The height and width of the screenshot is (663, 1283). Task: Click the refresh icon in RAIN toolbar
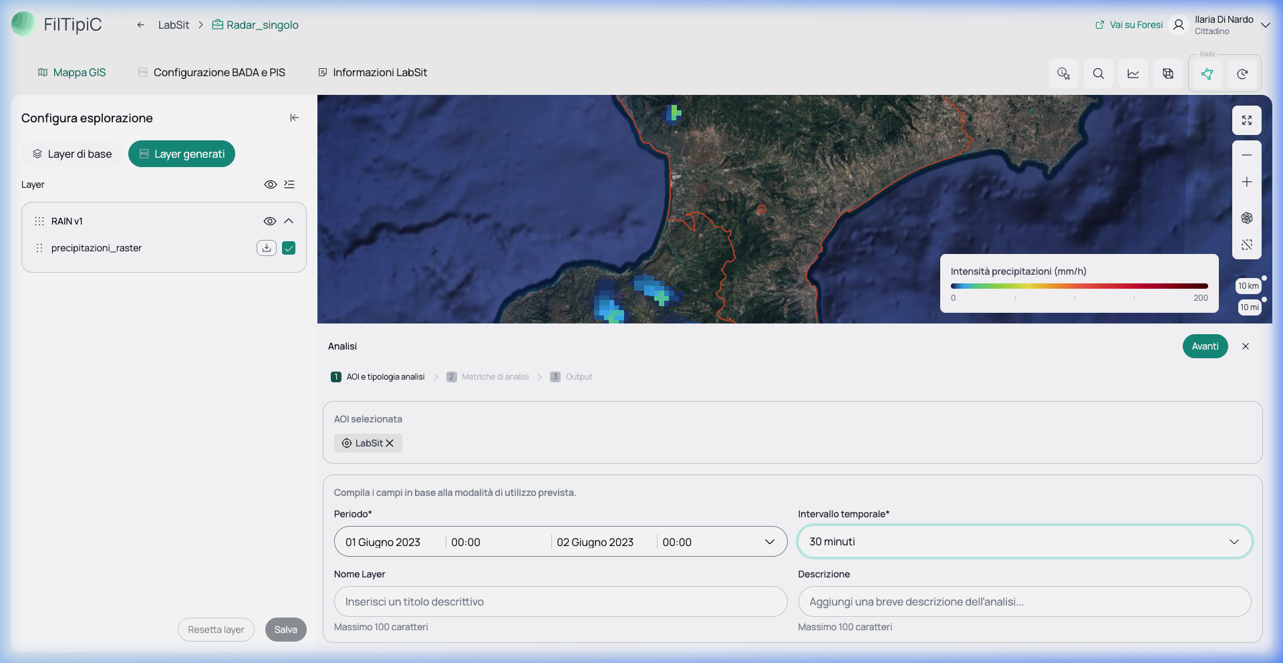point(1242,74)
